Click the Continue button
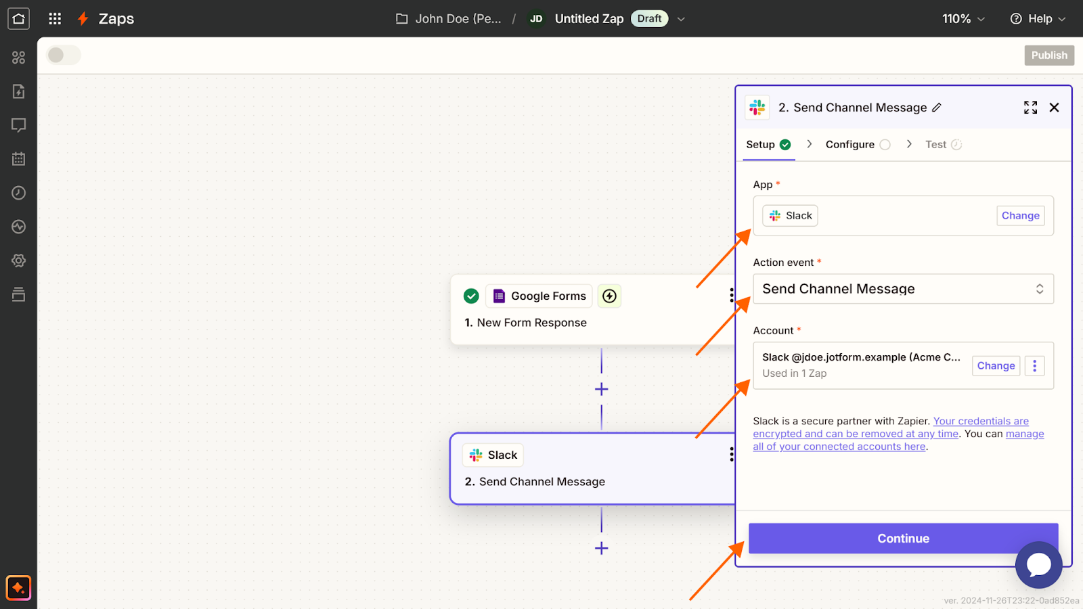Image resolution: width=1083 pixels, height=609 pixels. [903, 538]
